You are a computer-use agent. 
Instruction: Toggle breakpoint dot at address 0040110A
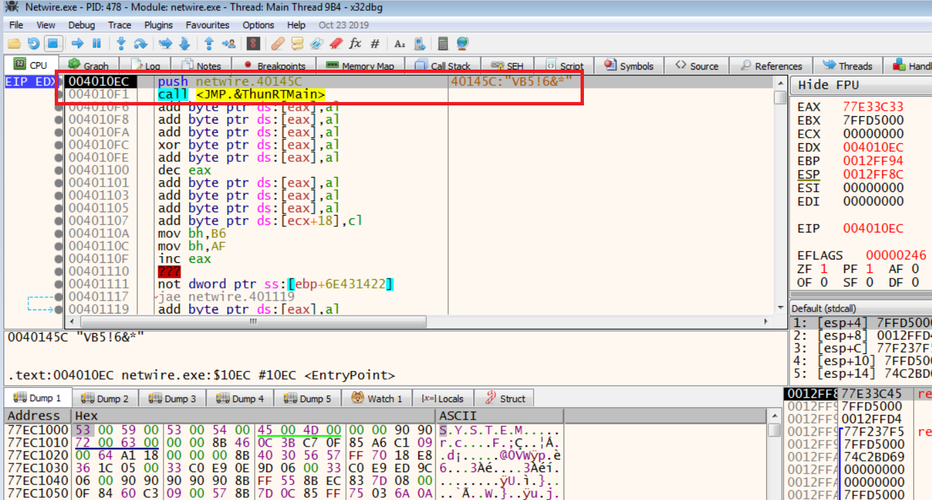(x=59, y=234)
